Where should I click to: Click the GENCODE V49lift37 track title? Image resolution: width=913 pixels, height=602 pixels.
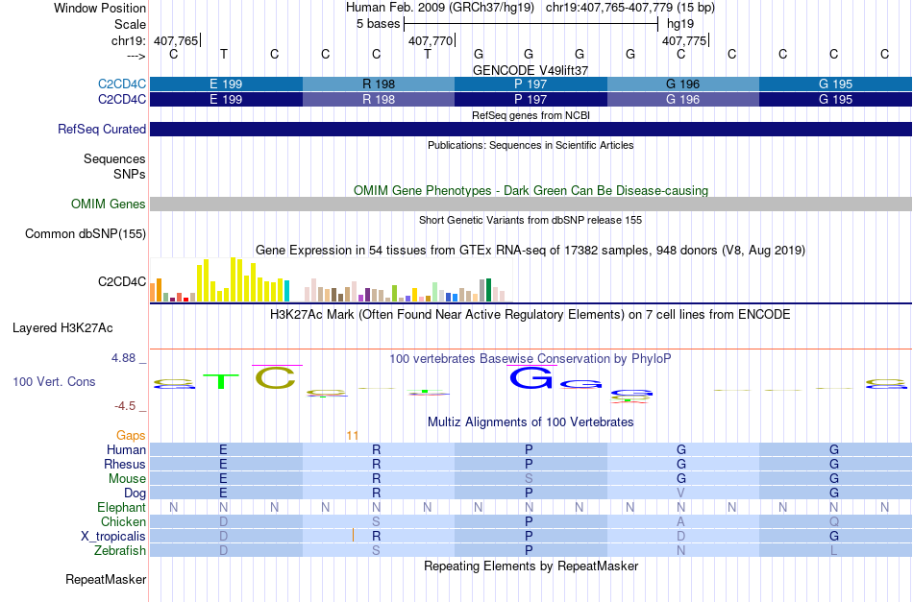[531, 70]
